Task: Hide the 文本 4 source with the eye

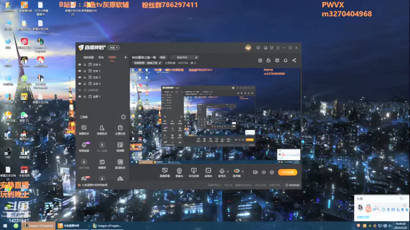Action: point(80,64)
